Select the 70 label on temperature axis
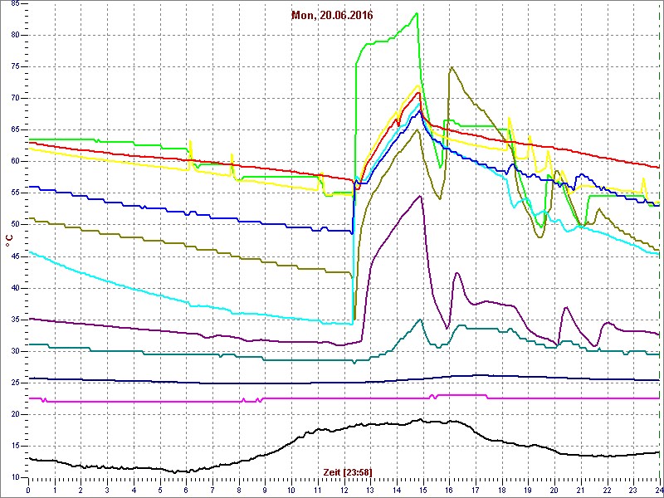 point(15,98)
